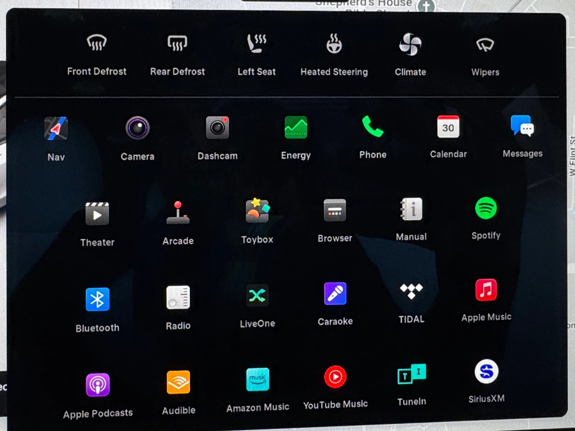This screenshot has height=431, width=575.
Task: Launch Spotify
Action: tap(486, 208)
